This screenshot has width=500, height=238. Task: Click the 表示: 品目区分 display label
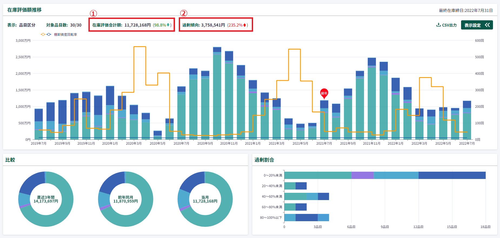click(x=21, y=25)
